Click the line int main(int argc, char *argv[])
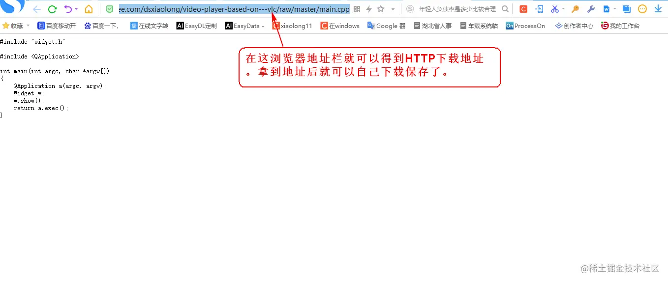Screen dimensions: 668x282 click(55, 71)
